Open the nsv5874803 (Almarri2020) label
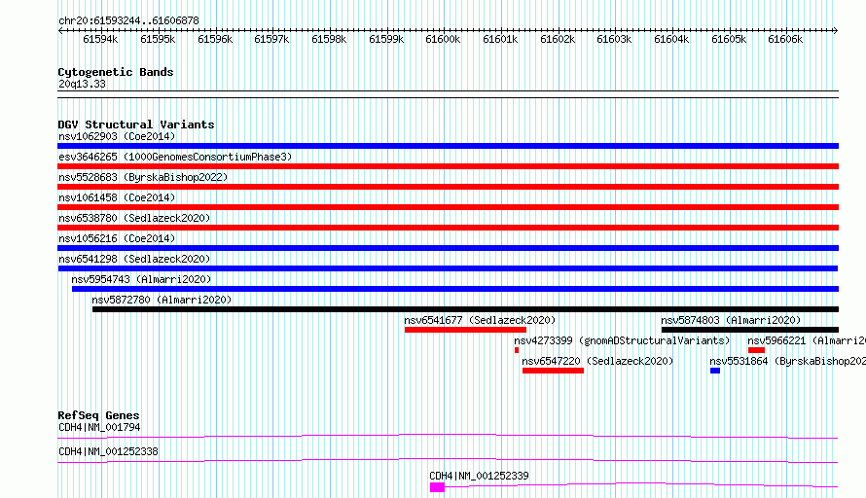The height and width of the screenshot is (498, 866). tap(731, 320)
